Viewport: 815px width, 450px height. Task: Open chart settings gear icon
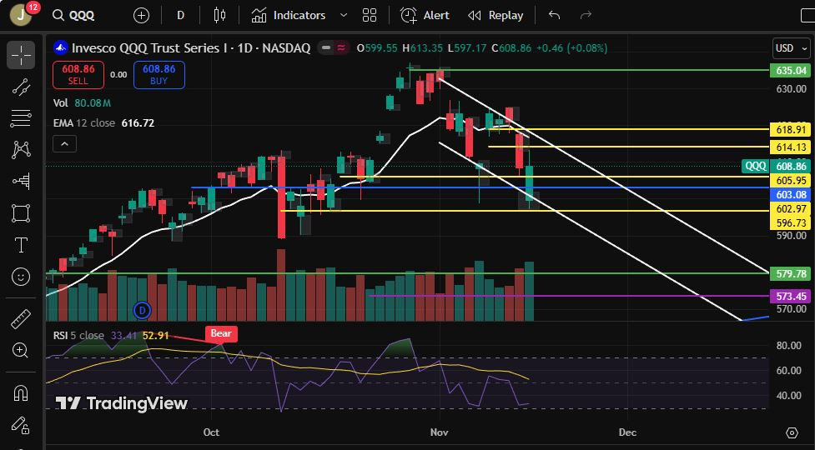pyautogui.click(x=792, y=432)
